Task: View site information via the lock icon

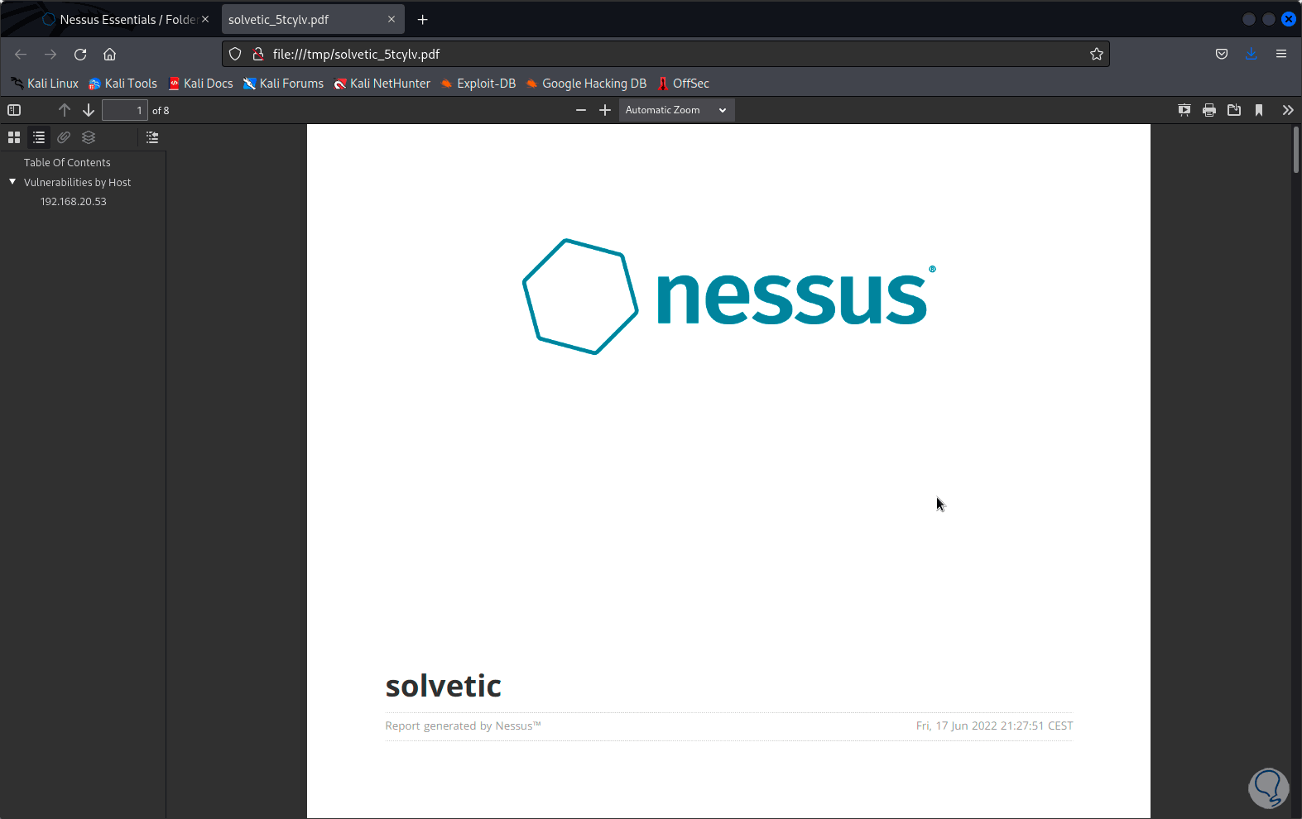Action: point(258,55)
